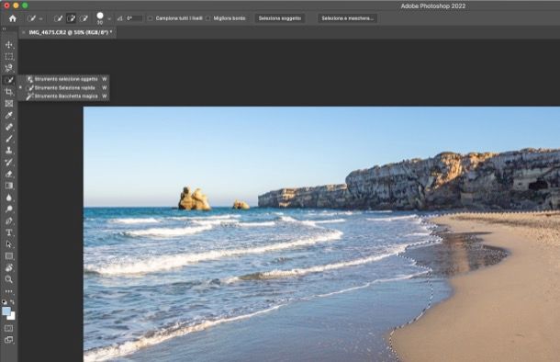
Task: Select the Eyedropper tool
Action: point(9,115)
